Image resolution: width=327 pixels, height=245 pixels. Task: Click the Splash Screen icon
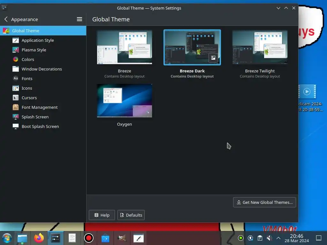[16, 117]
